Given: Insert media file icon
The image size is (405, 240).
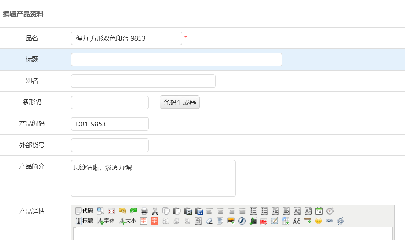Looking at the screenshot, I should tap(253, 221).
